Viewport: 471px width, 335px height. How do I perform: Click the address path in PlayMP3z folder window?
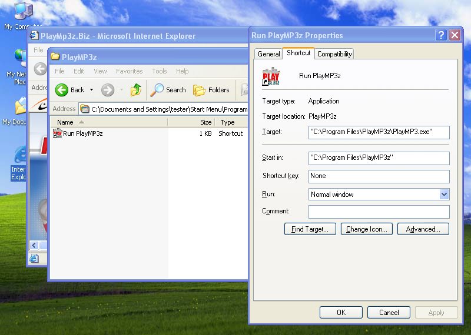[169, 109]
